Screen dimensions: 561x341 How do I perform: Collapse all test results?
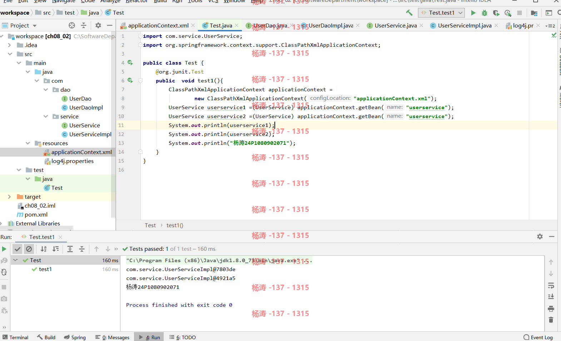pos(82,249)
